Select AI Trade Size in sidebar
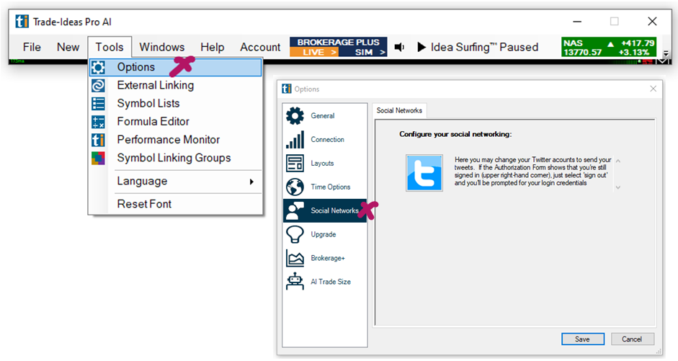 pyautogui.click(x=325, y=282)
